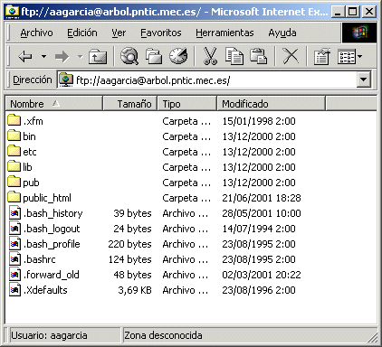Go up one folder level
The width and height of the screenshot is (382, 347).
pyautogui.click(x=98, y=56)
